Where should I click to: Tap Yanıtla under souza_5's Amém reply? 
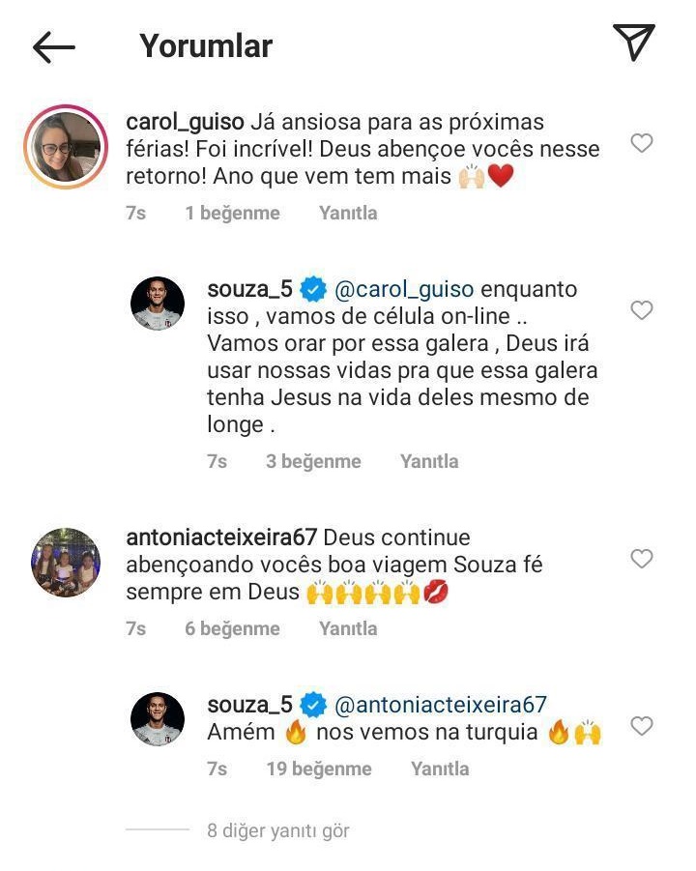(x=440, y=769)
